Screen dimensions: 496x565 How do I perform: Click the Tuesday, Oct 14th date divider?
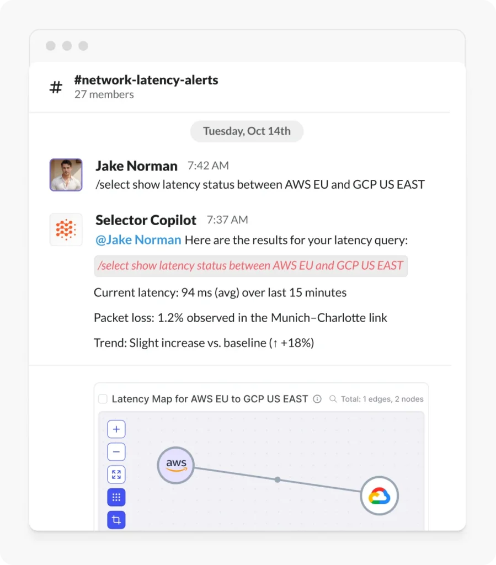[x=247, y=131]
